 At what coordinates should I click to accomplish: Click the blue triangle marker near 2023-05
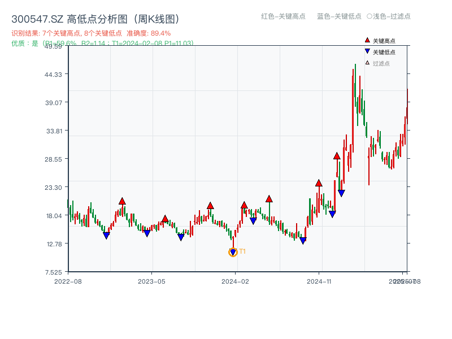[x=147, y=232]
